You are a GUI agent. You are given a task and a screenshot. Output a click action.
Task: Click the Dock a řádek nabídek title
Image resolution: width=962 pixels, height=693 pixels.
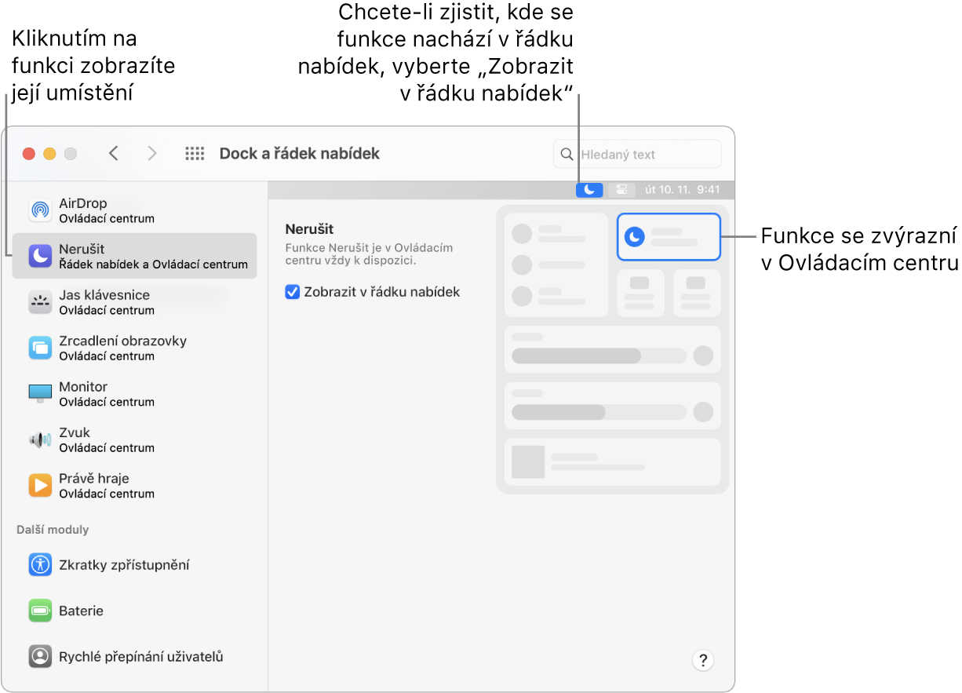[299, 153]
